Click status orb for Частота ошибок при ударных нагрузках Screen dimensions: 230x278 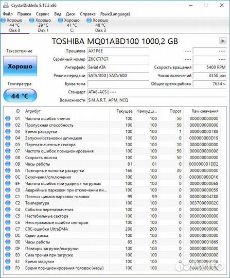pos(8,183)
